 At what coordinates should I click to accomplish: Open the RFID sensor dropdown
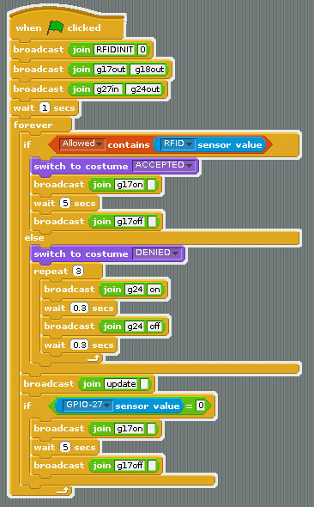178,144
